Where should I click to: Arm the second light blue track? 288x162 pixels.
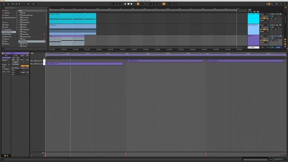[280, 25]
